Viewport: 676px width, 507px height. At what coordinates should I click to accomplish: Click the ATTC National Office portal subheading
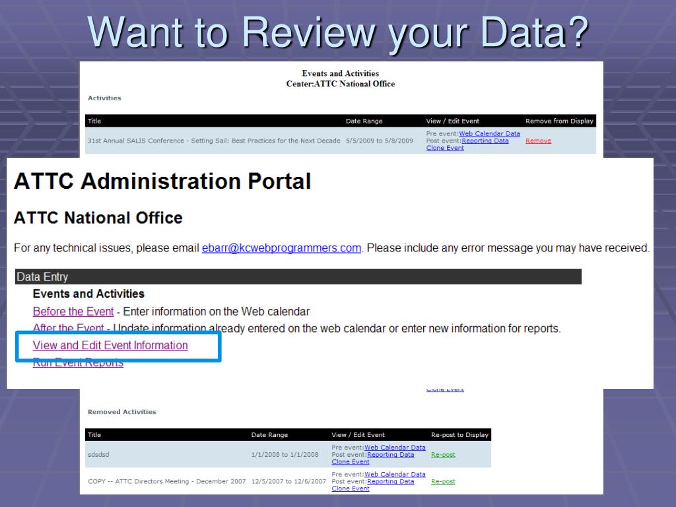[98, 218]
